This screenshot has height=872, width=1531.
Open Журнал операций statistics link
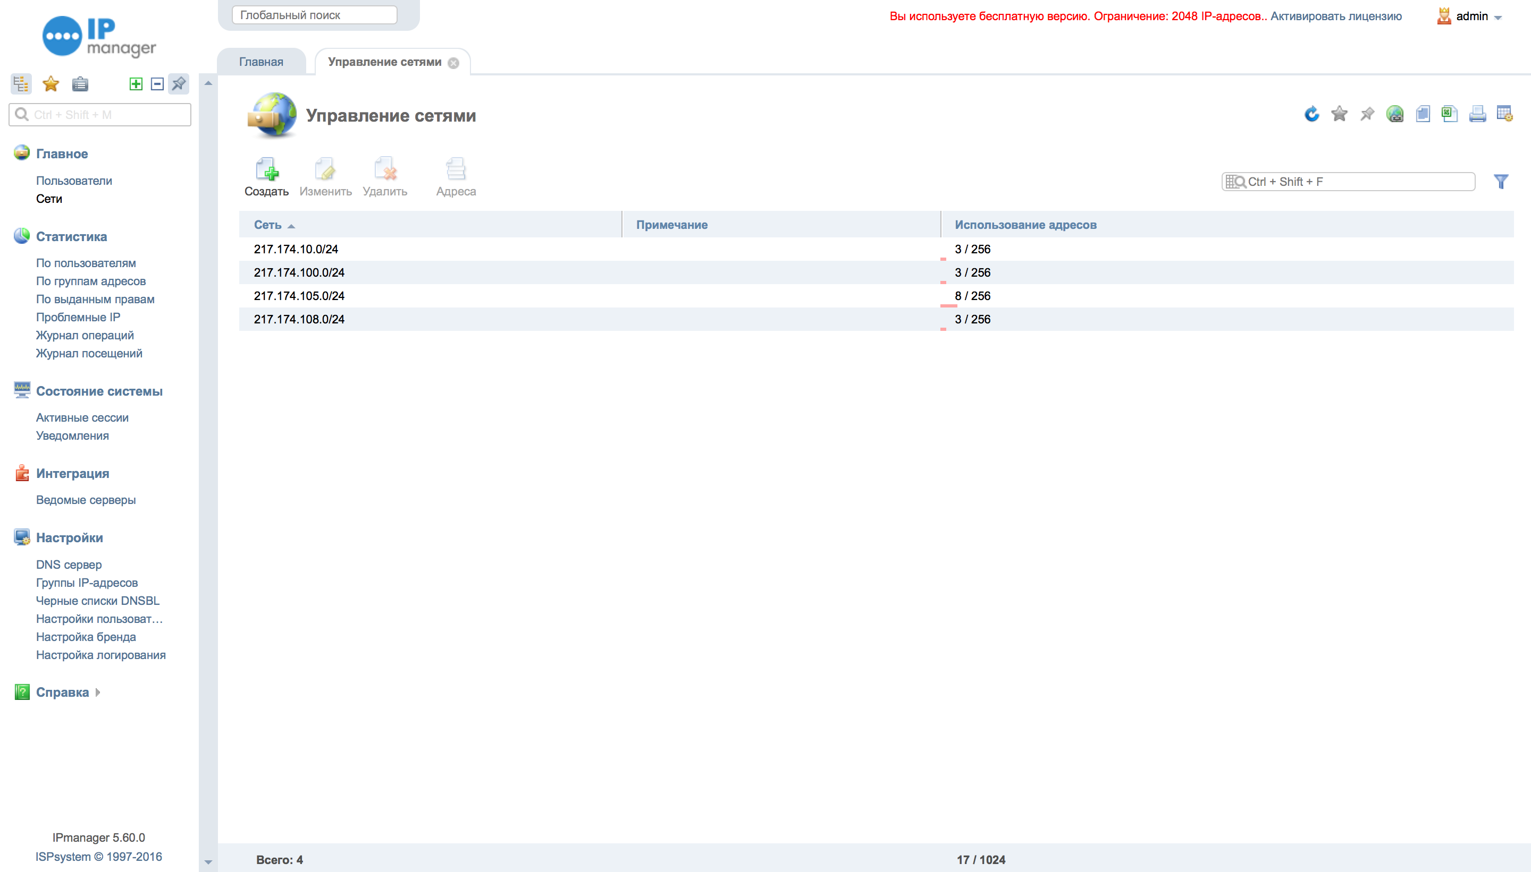85,336
